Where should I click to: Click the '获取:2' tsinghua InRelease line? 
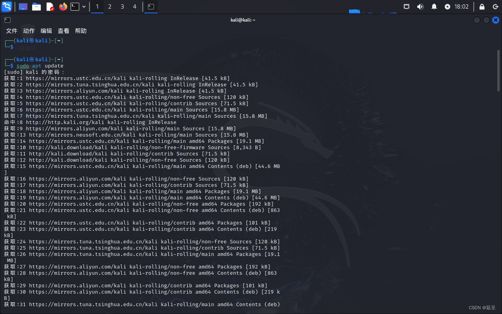click(131, 85)
